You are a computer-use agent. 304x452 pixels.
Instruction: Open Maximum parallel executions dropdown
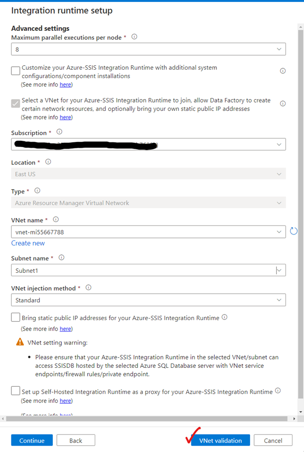pyautogui.click(x=149, y=49)
